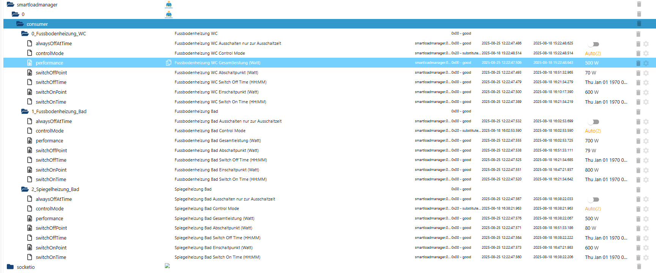Click 'Spiegelheizung Bad Gesamtleistung (Watt)' name text
This screenshot has width=656, height=273.
pyautogui.click(x=215, y=218)
